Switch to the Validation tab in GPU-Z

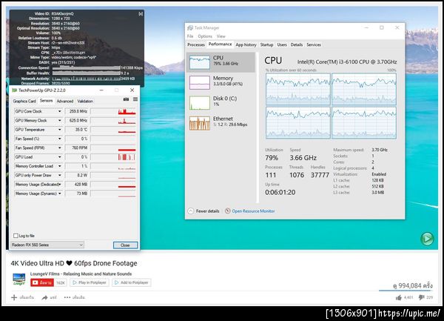[x=85, y=102]
